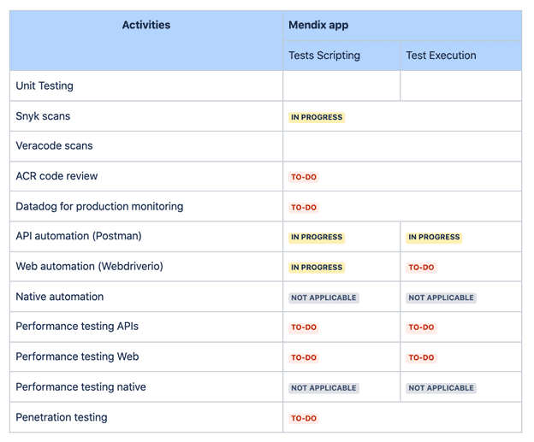
Task: Click Test Execution IN PROGRESS badge for API automation
Action: pos(434,237)
